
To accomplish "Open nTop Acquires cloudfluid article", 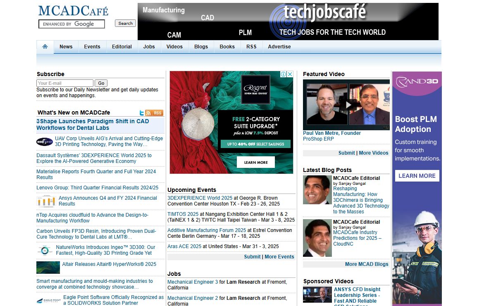I will coord(93,218).
